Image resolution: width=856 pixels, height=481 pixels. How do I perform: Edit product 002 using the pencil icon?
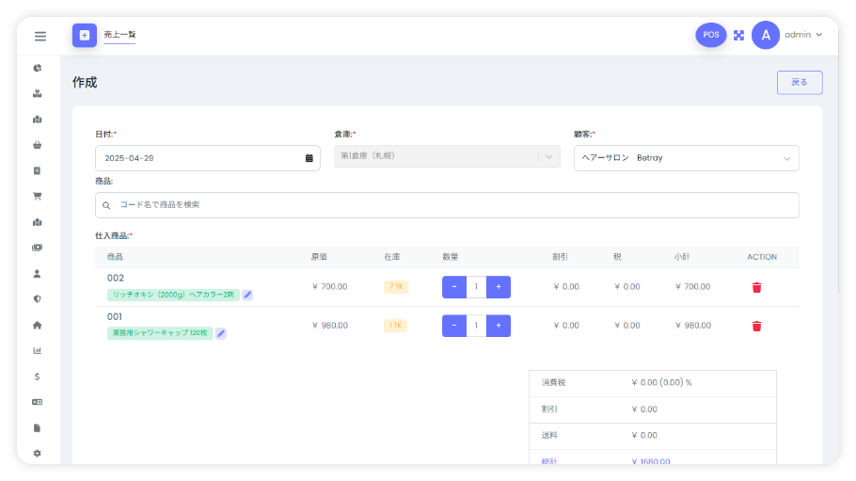(247, 295)
